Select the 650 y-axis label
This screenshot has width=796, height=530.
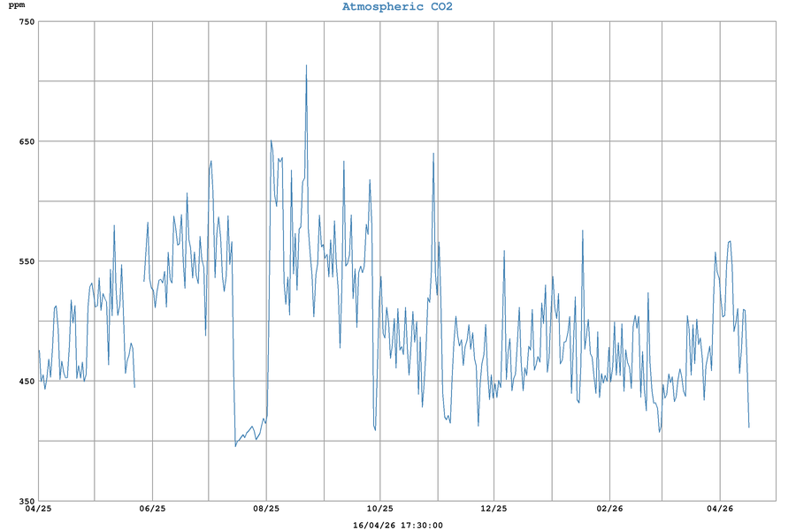(x=24, y=141)
